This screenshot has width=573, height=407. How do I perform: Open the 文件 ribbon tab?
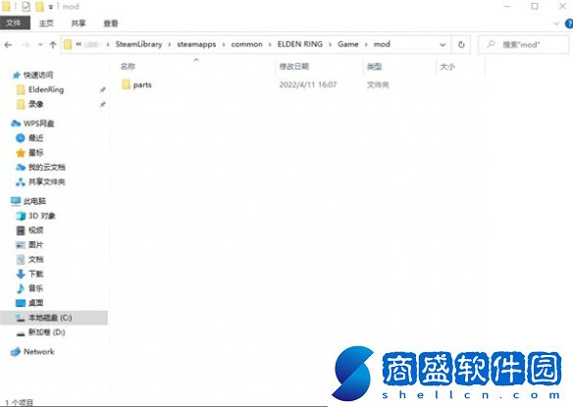pyautogui.click(x=15, y=23)
